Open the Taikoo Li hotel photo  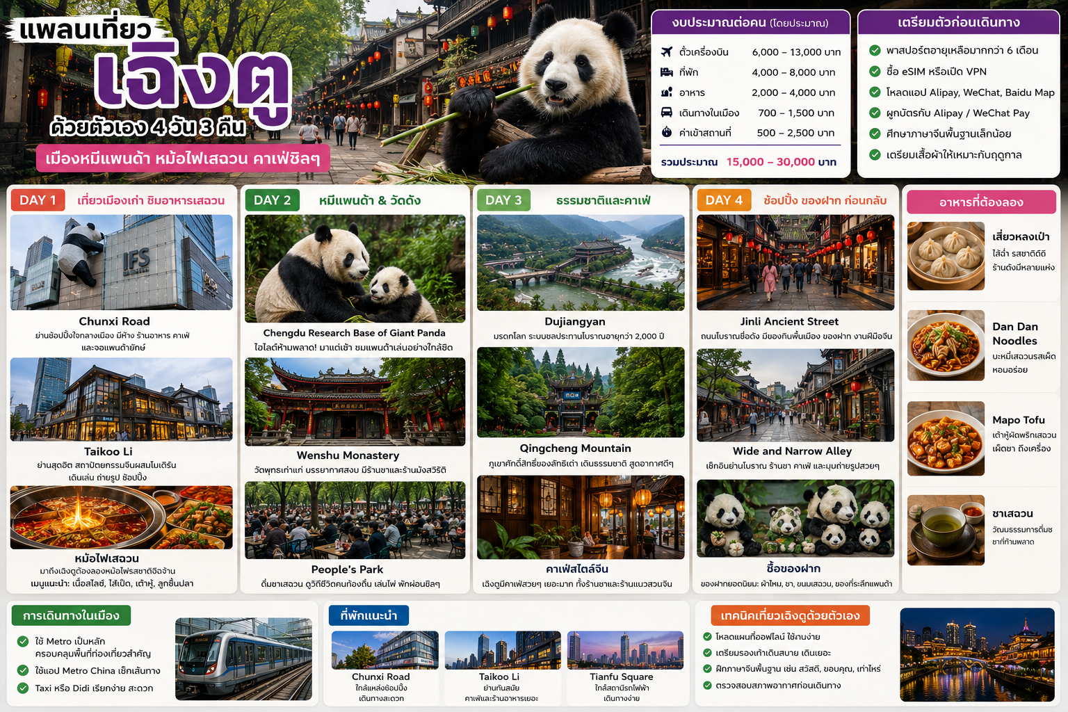pos(503,650)
